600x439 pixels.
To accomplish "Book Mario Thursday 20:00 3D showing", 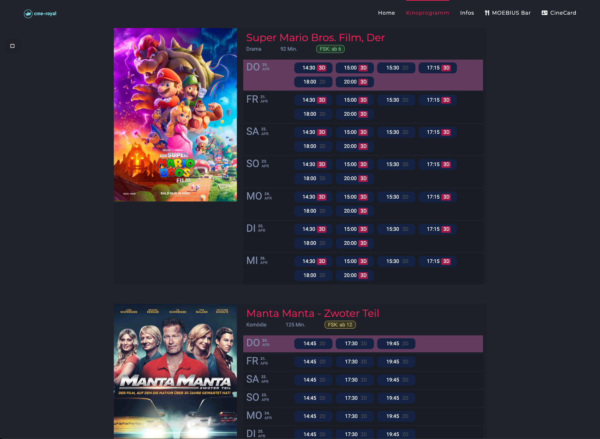I will coord(355,82).
